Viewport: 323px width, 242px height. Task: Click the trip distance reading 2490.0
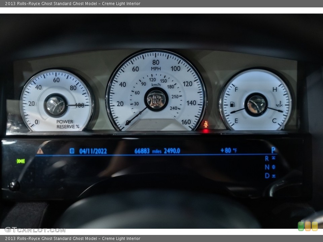[x=172, y=151]
